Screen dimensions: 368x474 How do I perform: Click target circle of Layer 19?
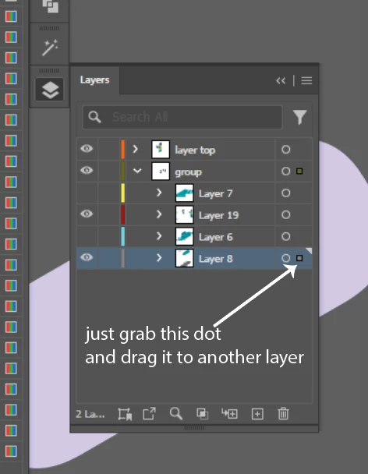pos(286,215)
